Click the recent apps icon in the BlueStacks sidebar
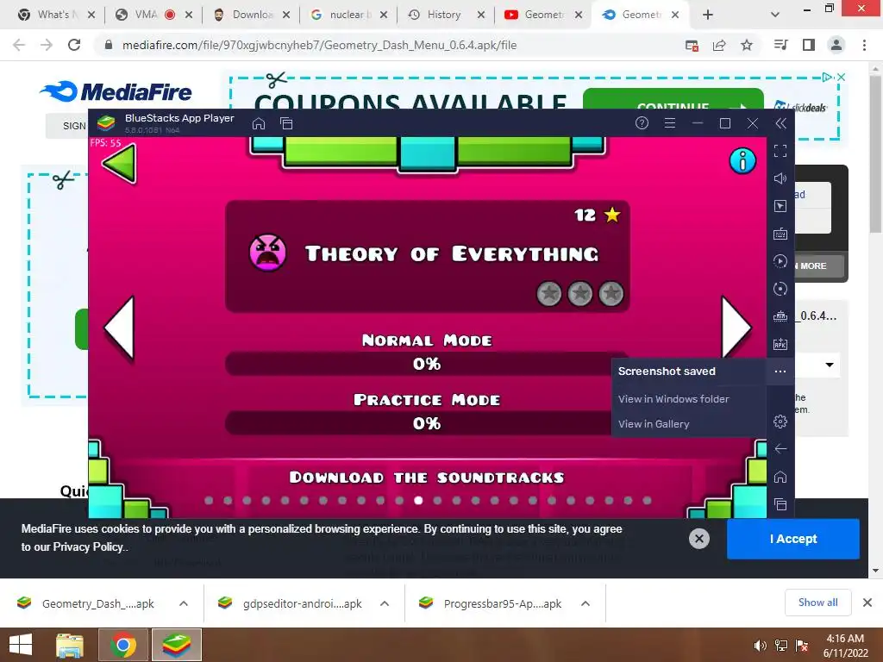The image size is (883, 662). (780, 504)
